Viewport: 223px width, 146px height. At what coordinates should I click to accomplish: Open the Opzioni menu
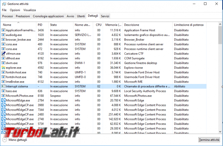[x=15, y=10]
